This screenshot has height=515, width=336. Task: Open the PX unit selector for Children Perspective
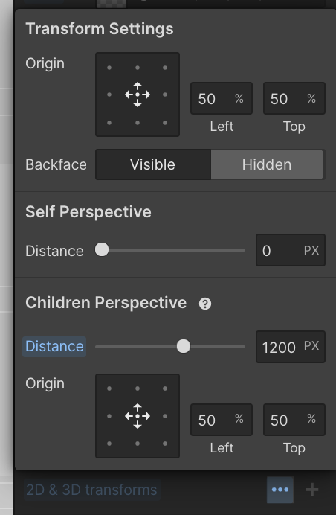click(x=311, y=345)
